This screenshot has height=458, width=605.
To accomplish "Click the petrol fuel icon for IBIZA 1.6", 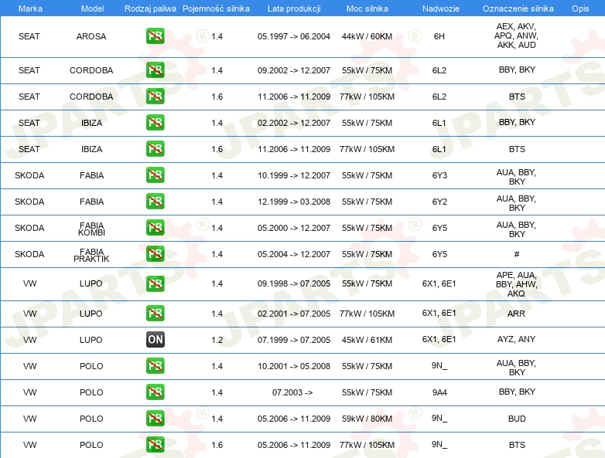I will [x=155, y=149].
